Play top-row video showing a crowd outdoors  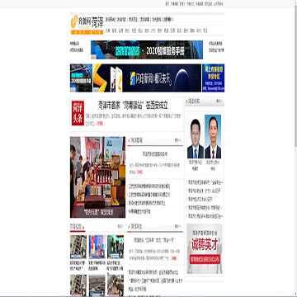[115, 247]
